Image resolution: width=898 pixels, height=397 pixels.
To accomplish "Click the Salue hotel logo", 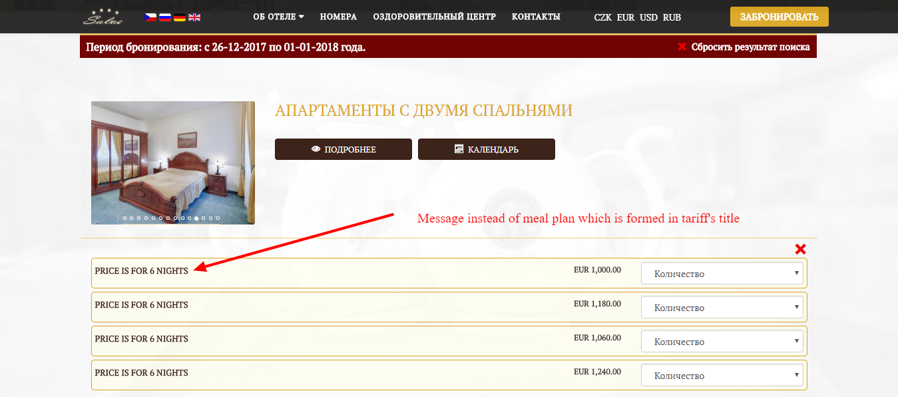I will 103,17.
